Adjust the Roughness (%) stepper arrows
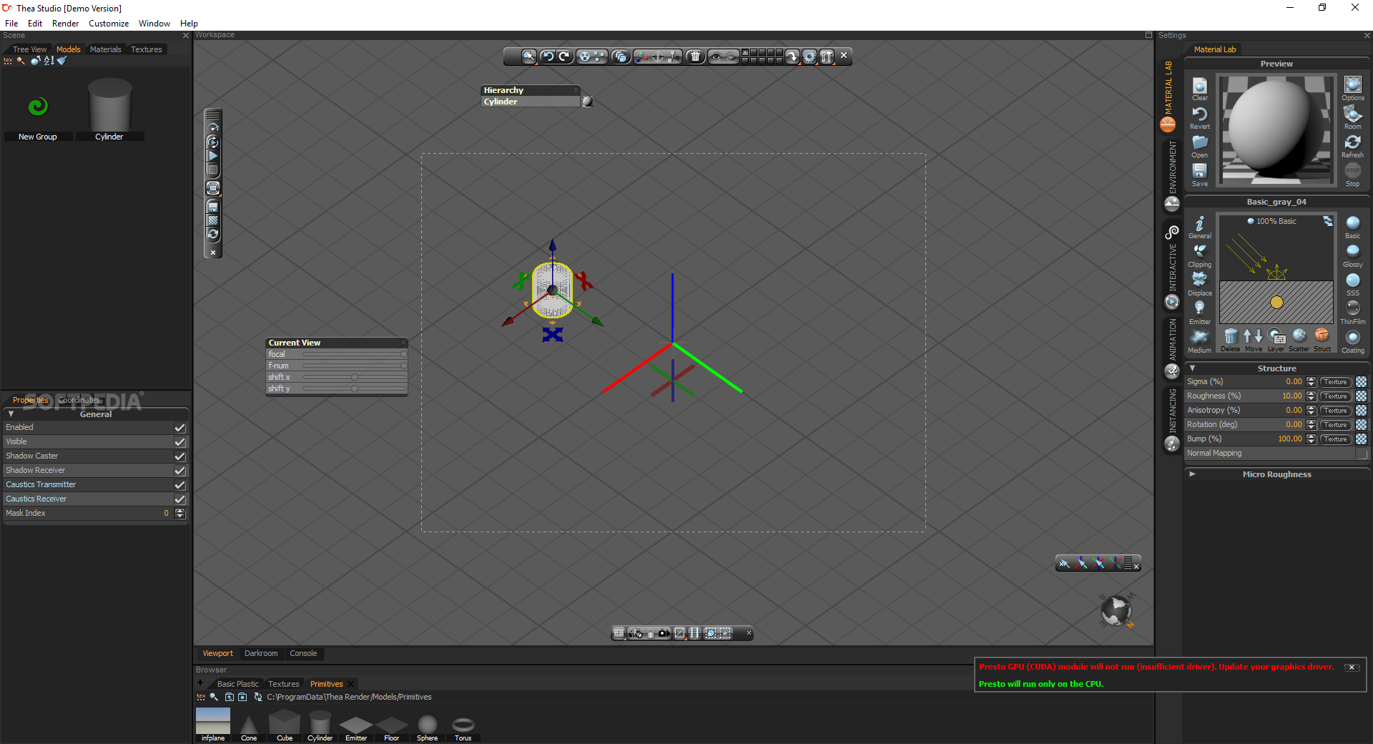Viewport: 1373px width, 744px height. [1311, 396]
